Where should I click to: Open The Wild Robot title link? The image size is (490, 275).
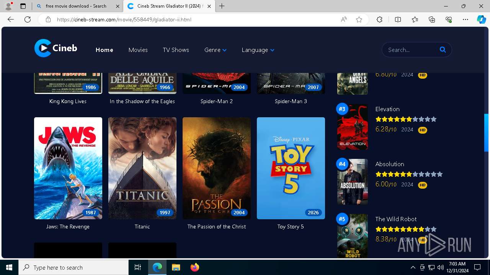396,219
